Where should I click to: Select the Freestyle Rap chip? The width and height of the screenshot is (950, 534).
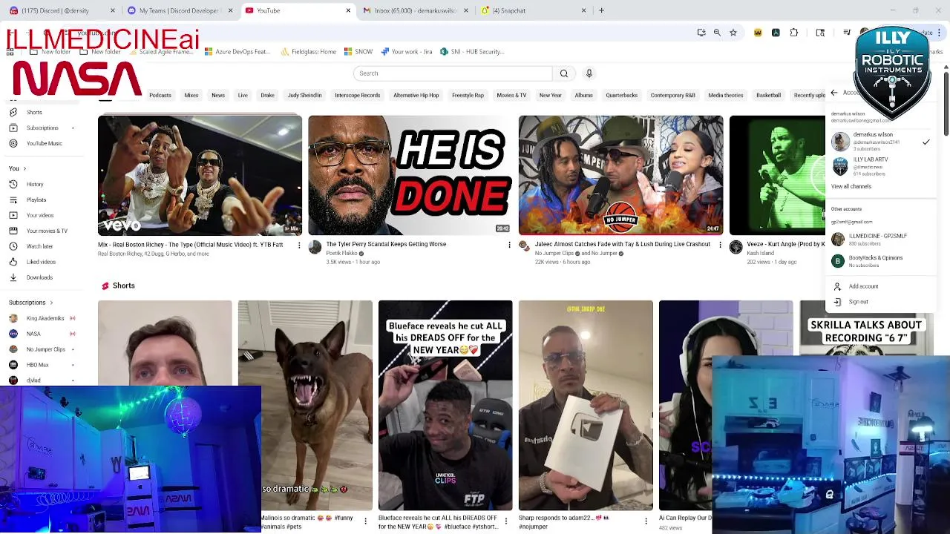coord(468,95)
